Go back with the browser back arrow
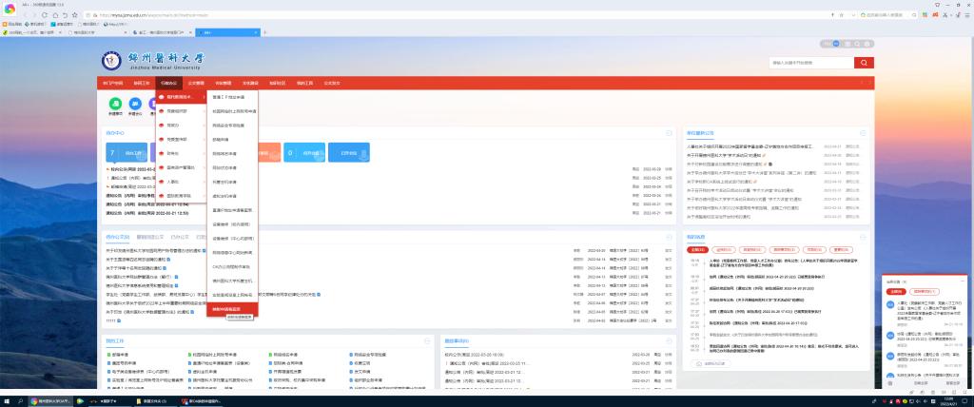 [x=25, y=15]
